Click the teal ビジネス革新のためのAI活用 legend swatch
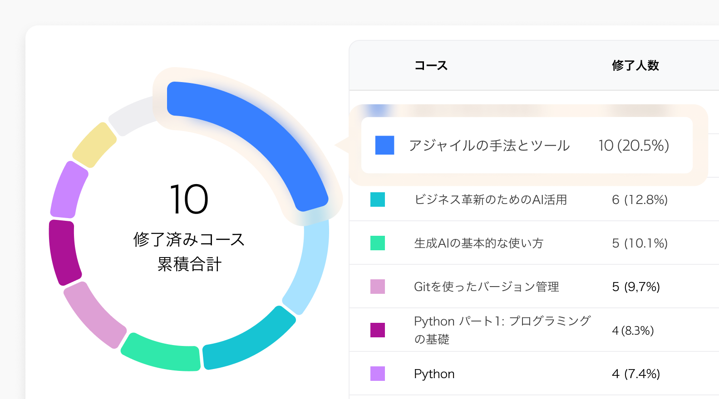Viewport: 719px width, 399px height. pos(378,199)
